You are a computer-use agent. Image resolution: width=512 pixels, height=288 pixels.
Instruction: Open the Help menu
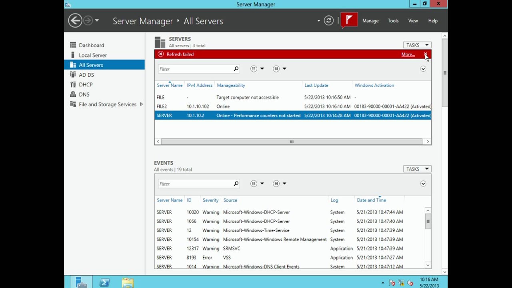tap(433, 21)
